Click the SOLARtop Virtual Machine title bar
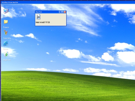 point(68,2)
